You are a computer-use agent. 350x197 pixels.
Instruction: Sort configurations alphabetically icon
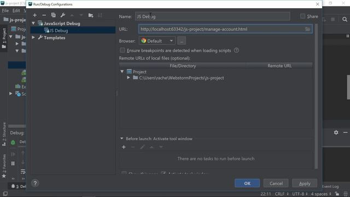[100, 15]
